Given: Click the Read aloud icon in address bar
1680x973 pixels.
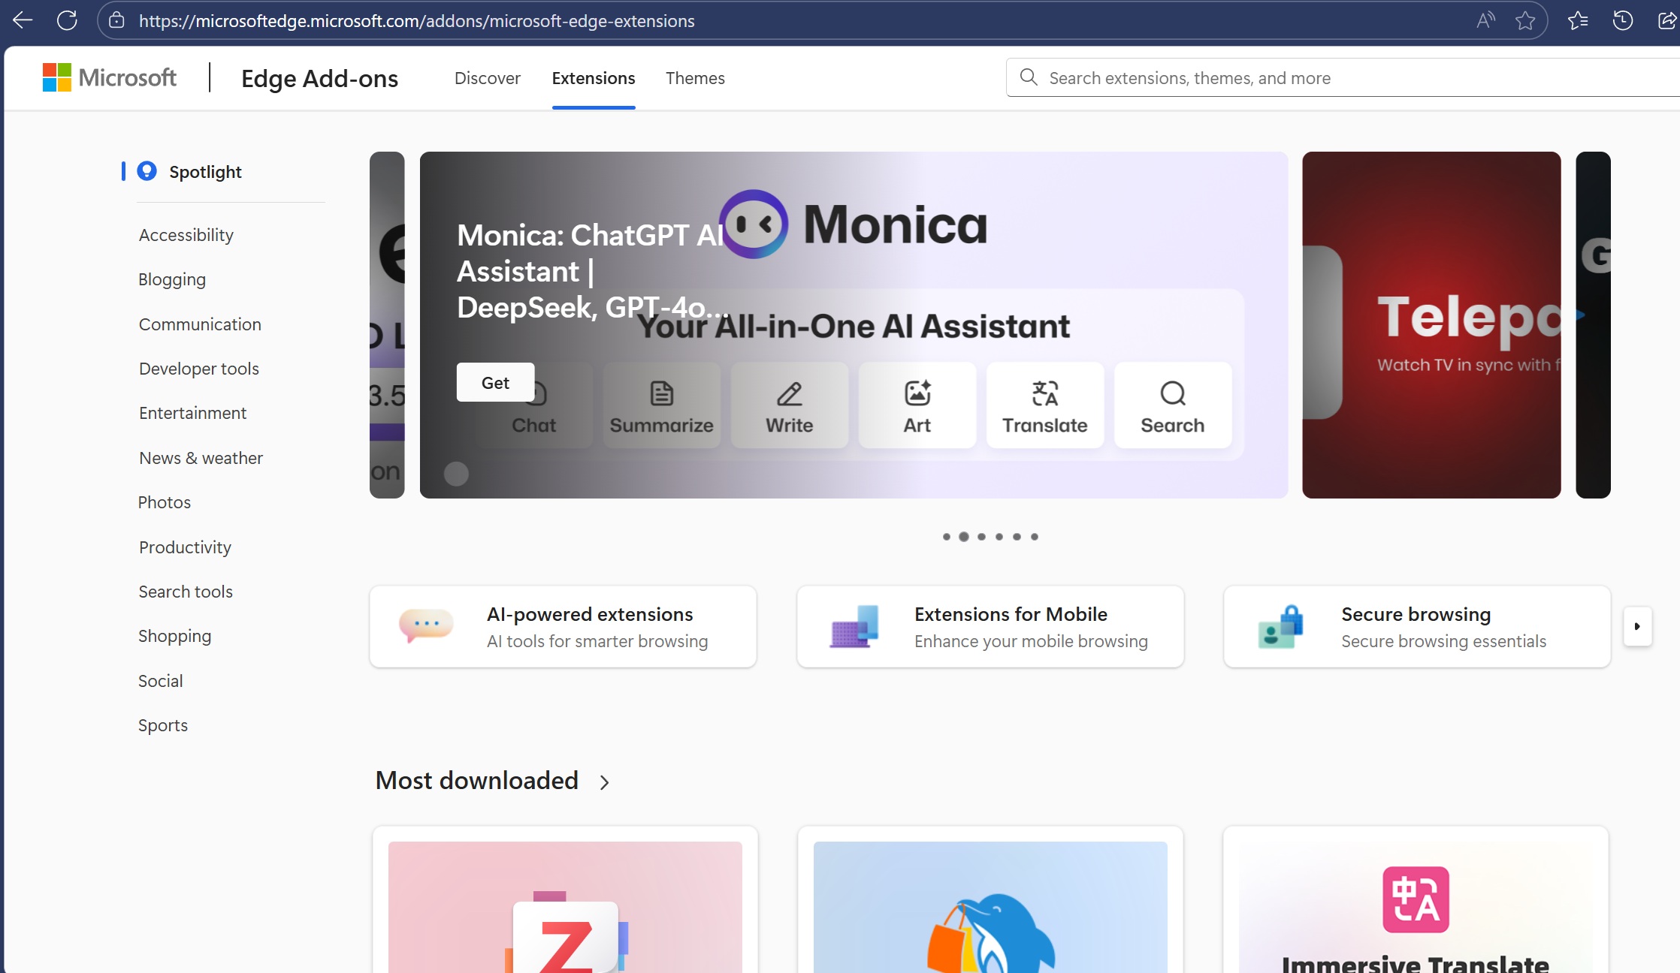Looking at the screenshot, I should click(1485, 20).
